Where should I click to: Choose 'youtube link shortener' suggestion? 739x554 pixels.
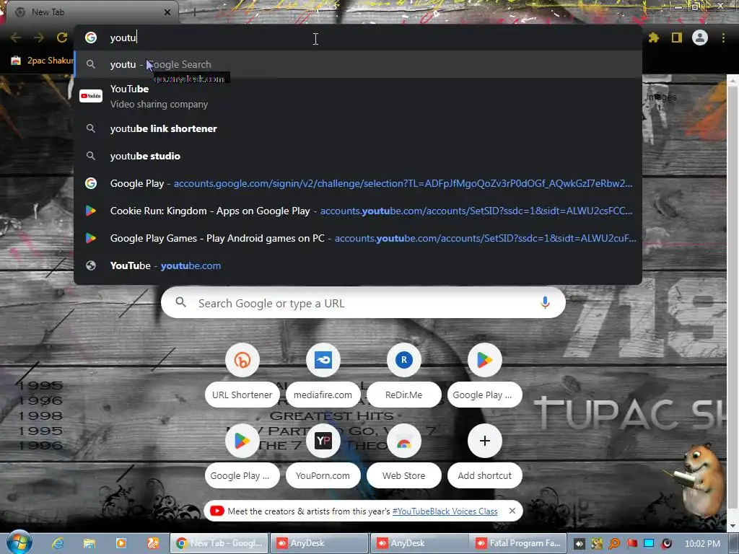click(358, 128)
